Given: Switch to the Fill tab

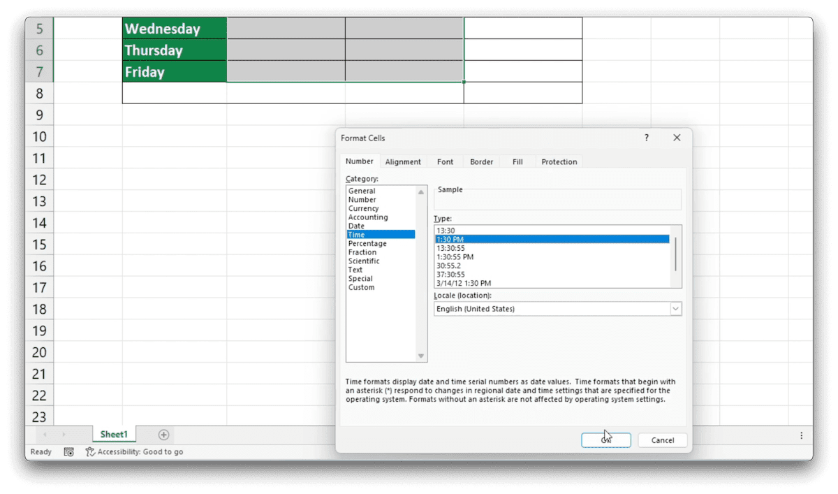Looking at the screenshot, I should click(517, 162).
